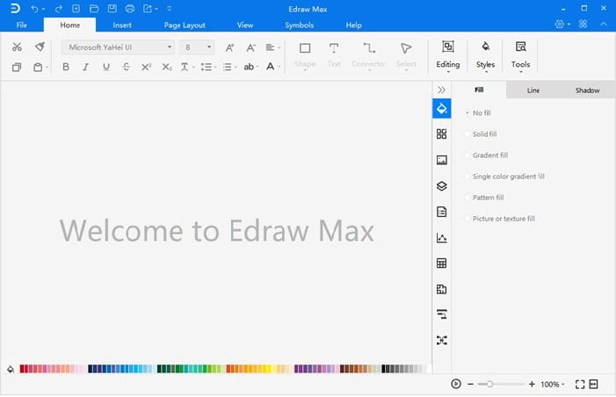Click the Paste clipboard icon
Image resolution: width=616 pixels, height=397 pixels.
click(x=38, y=67)
